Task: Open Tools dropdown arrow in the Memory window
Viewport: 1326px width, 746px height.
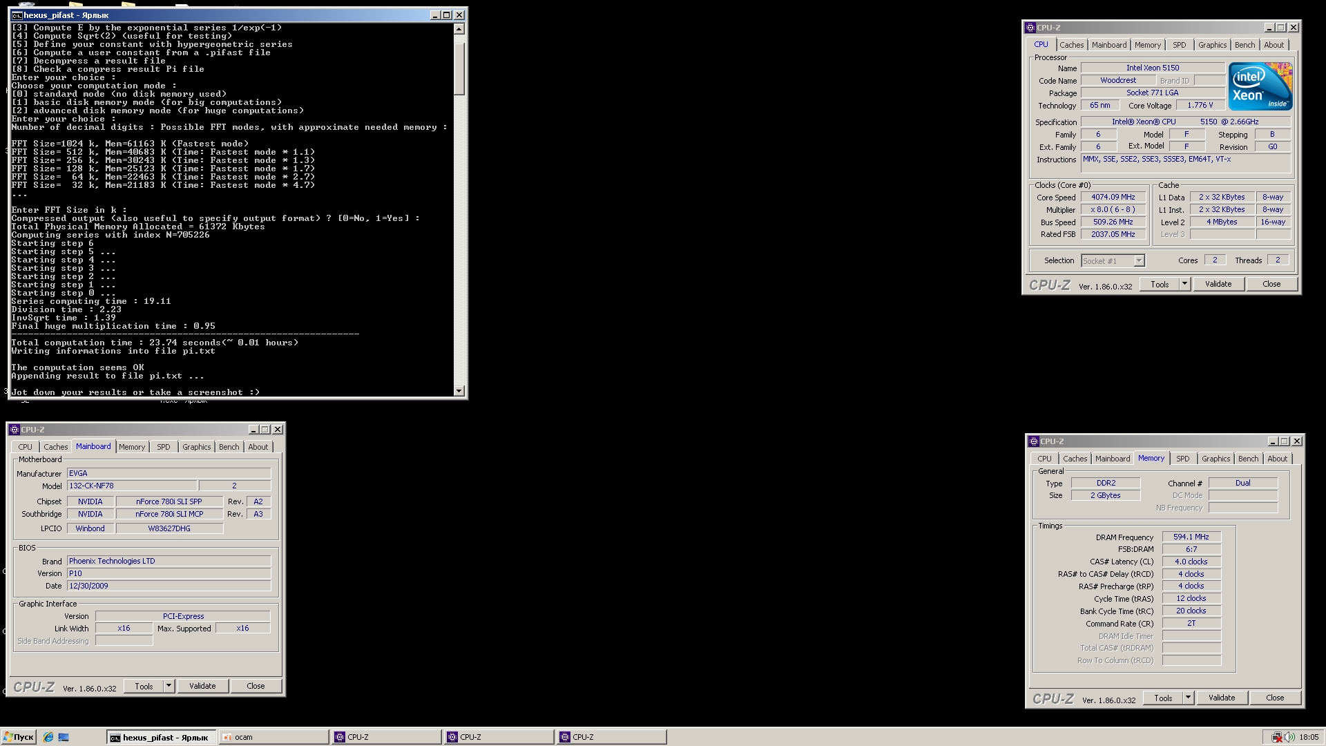Action: pos(1189,698)
